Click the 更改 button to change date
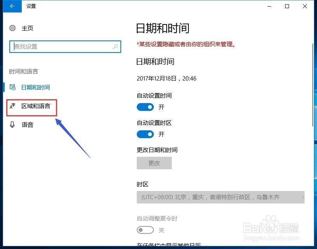Image resolution: width=317 pixels, height=249 pixels. pos(154,163)
